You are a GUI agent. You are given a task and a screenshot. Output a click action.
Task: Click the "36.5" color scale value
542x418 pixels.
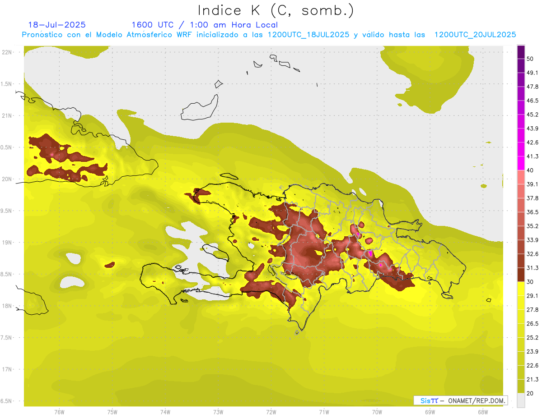click(x=533, y=212)
